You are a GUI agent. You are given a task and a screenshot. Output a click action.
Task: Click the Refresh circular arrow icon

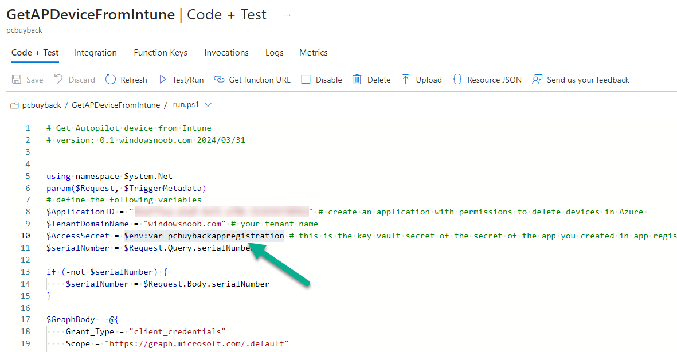111,79
